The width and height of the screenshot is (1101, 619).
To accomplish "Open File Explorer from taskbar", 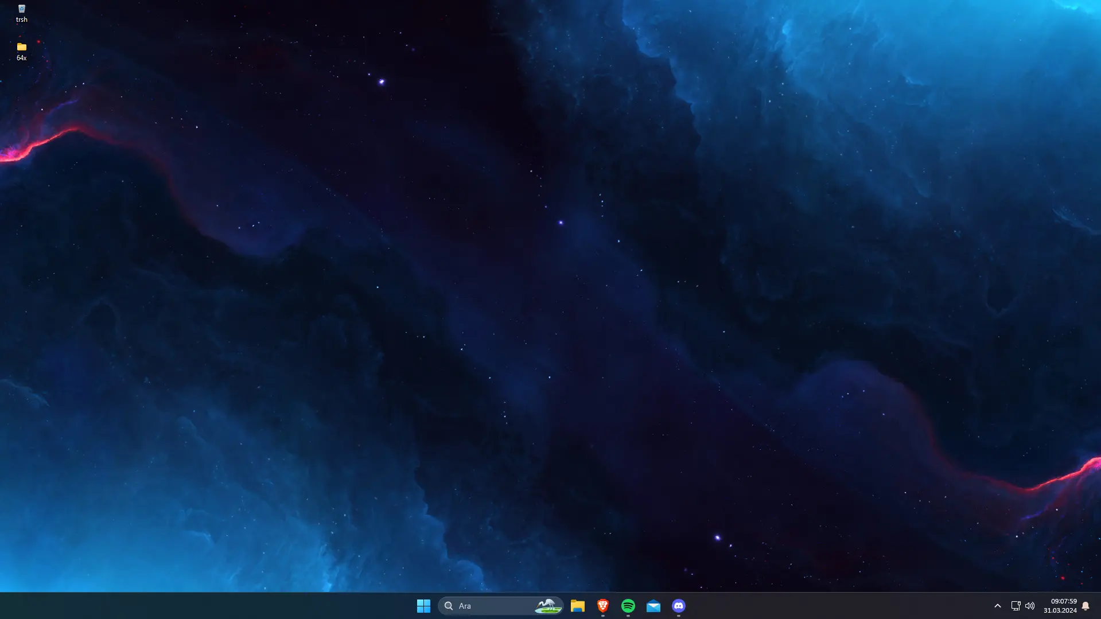I will point(577,606).
